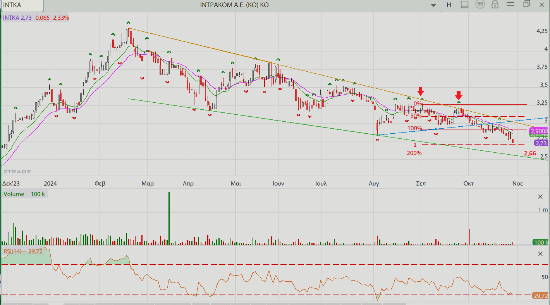Click the magenta 2,9008 moving average tag
Image resolution: width=550 pixels, height=305 pixels.
pos(539,131)
